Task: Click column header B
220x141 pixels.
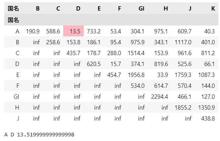Action: (38, 9)
